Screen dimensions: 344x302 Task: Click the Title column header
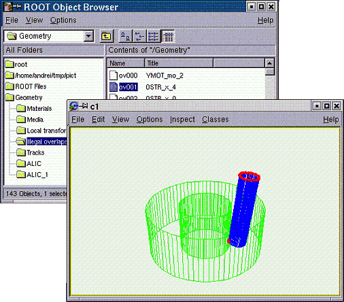tap(179, 63)
